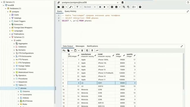Click the Download results as CSV icon
190x107 pixels.
tap(92, 51)
